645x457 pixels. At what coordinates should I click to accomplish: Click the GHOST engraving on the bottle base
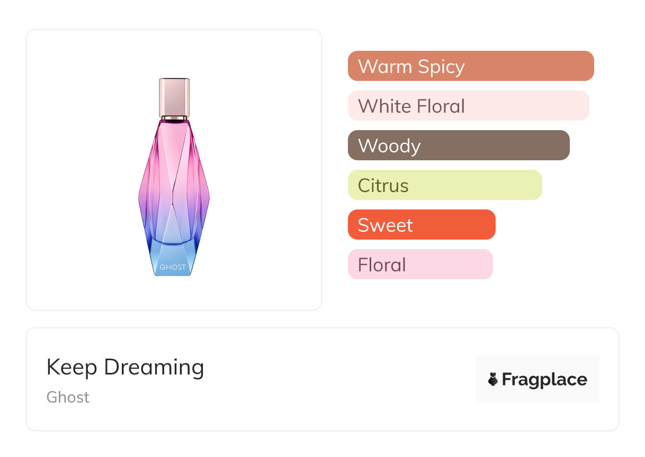click(173, 267)
